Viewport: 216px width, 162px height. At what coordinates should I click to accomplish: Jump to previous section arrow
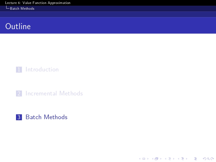178,159
